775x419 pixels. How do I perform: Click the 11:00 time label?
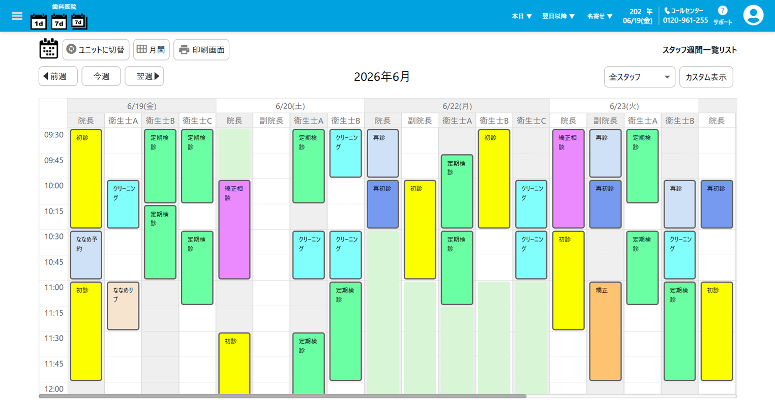click(53, 287)
